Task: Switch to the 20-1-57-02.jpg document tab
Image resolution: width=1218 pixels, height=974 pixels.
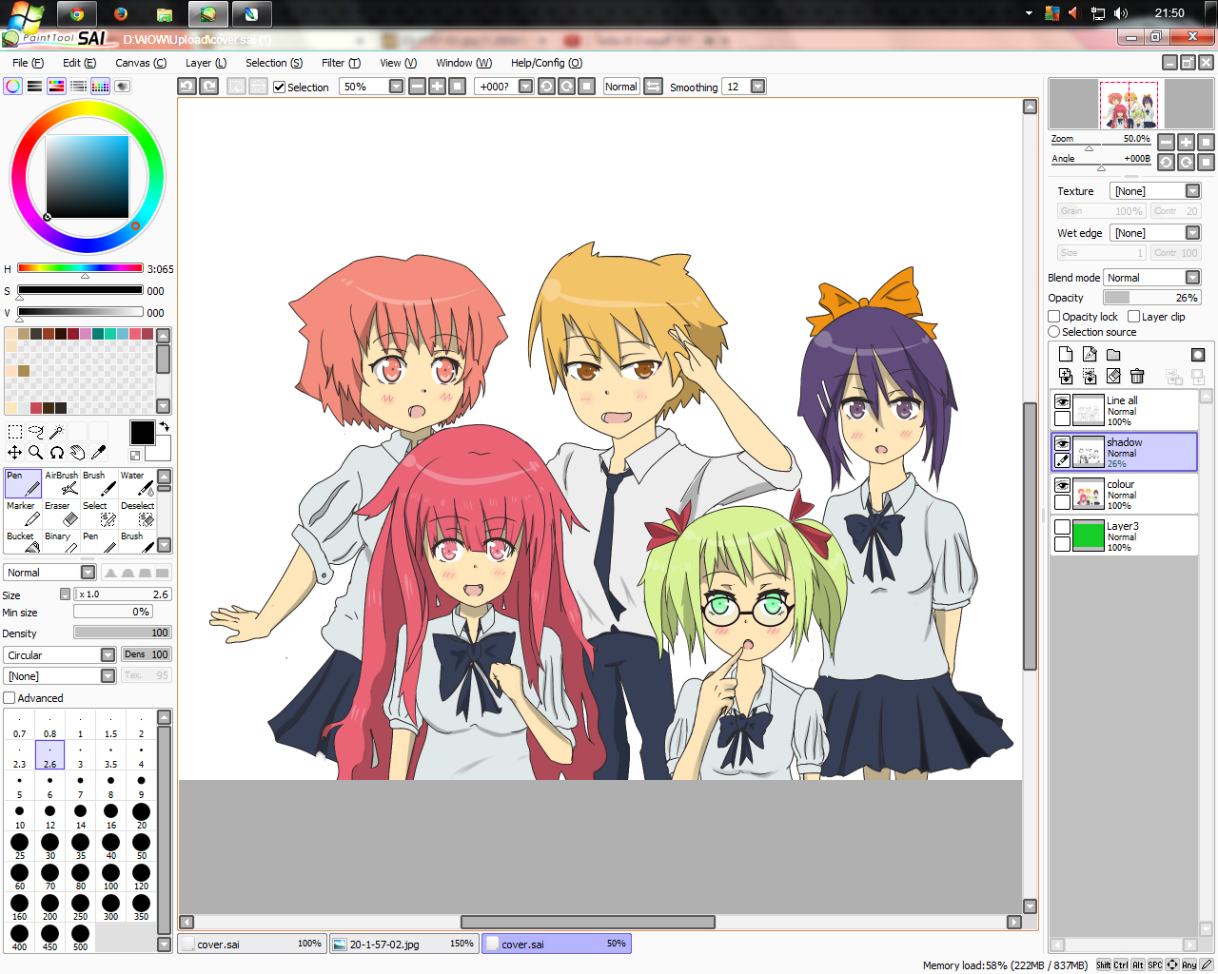Action: point(403,945)
